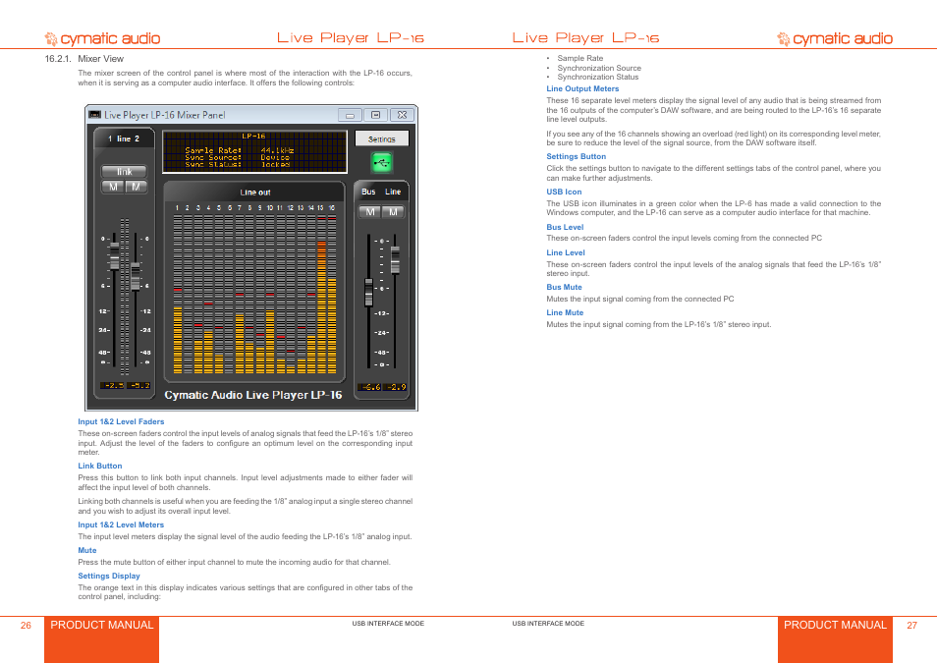Screen dimensions: 937x663
Task: Click the Line out channel 7 meter
Action: coord(239,294)
